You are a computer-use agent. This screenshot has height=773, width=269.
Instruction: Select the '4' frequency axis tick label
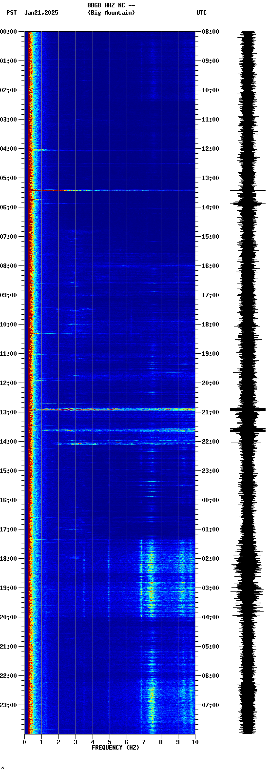pyautogui.click(x=93, y=742)
